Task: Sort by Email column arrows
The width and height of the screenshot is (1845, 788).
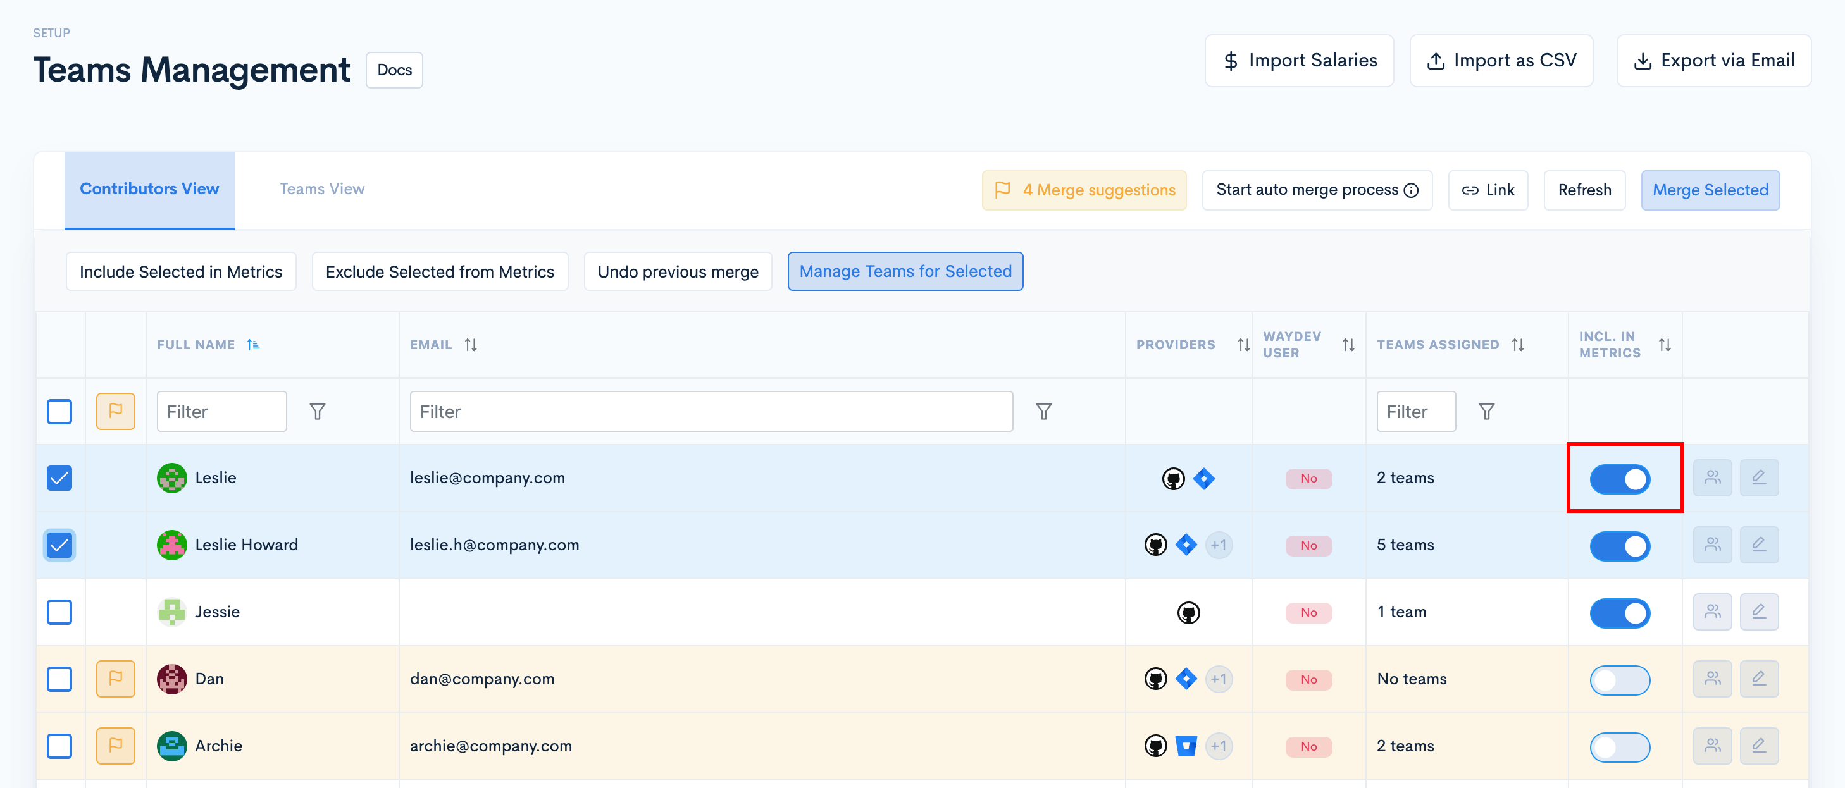Action: (471, 345)
